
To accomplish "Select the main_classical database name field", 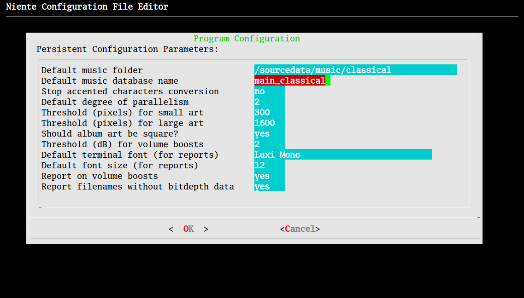I will point(289,81).
